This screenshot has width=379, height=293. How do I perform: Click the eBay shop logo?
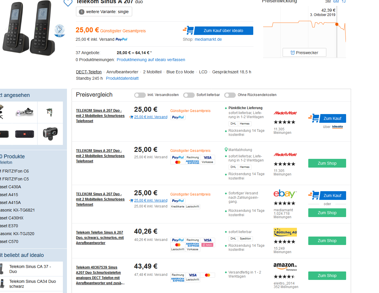pyautogui.click(x=285, y=194)
